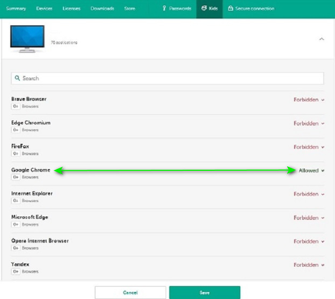335x299 pixels.
Task: Click the magnifier icon in the search box
Action: 17,78
